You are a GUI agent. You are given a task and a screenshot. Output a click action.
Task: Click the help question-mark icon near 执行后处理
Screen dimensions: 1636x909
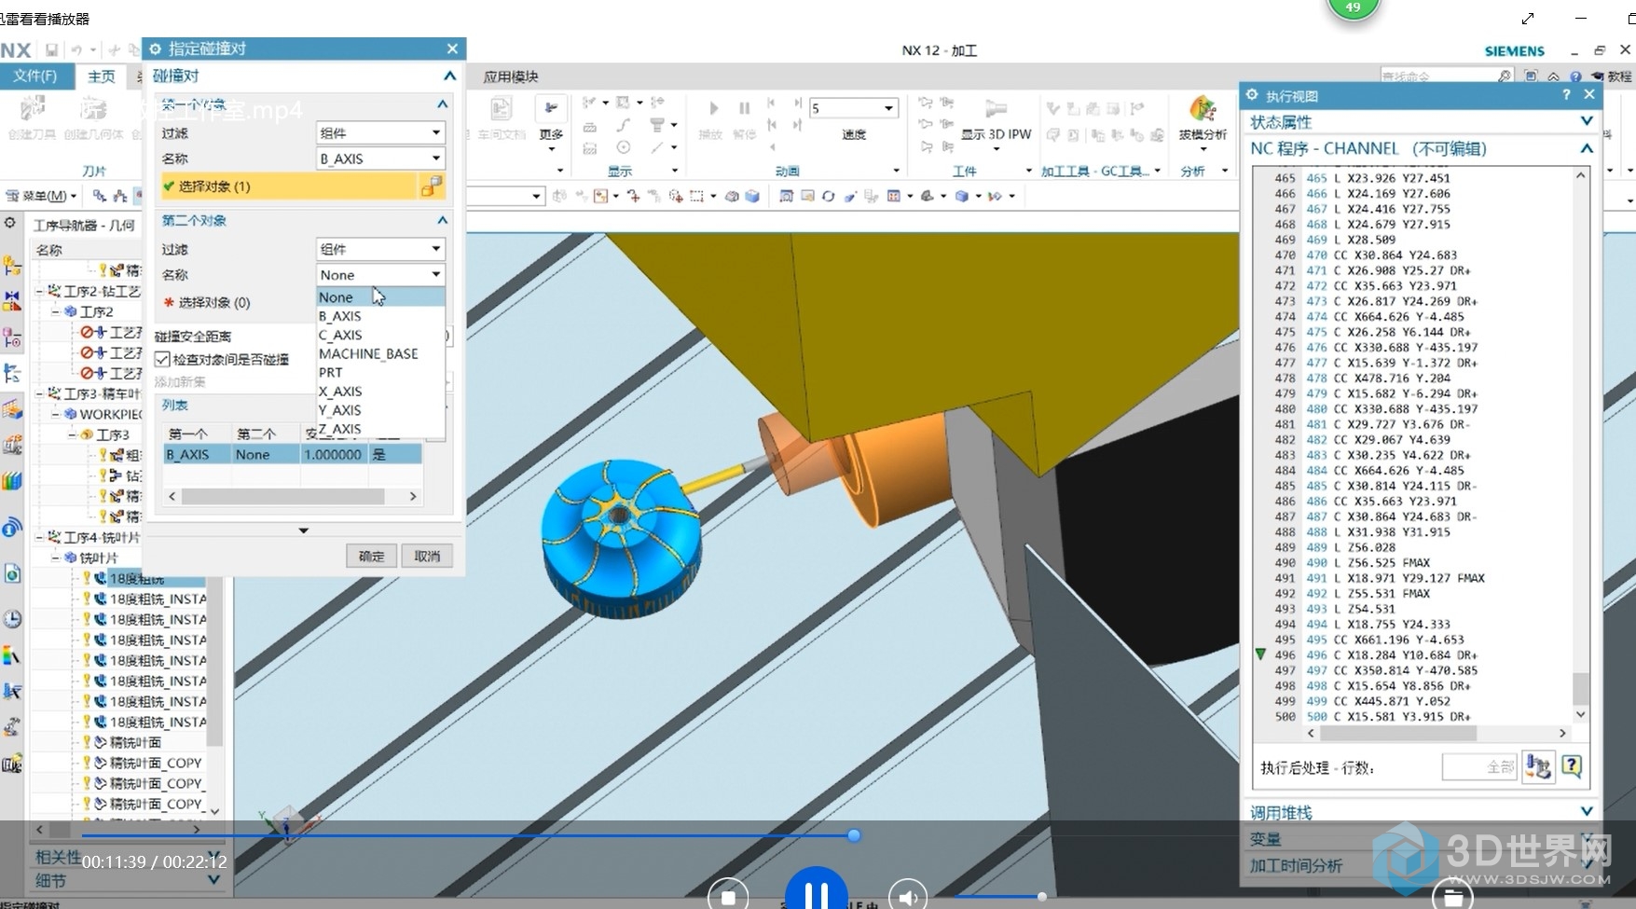[x=1572, y=766]
